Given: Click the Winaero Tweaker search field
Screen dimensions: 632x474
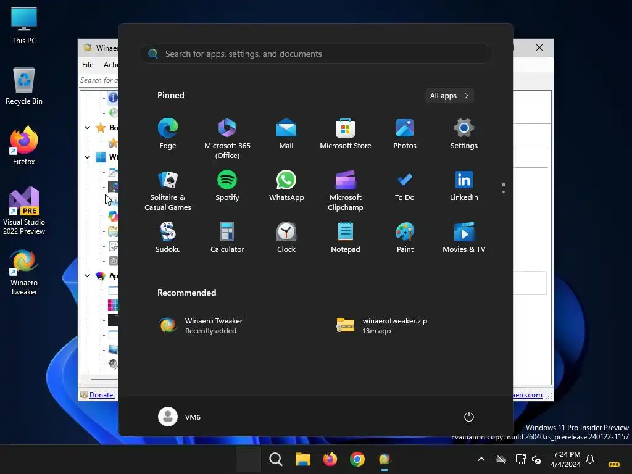Looking at the screenshot, I should click(99, 80).
